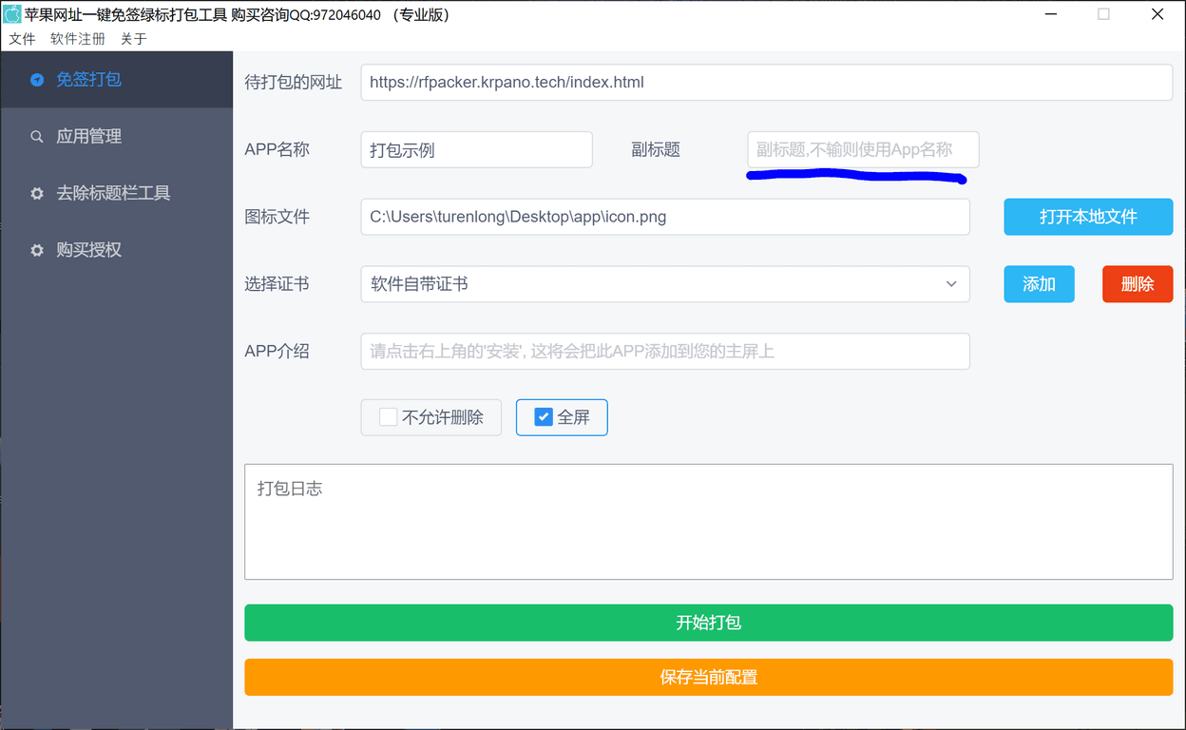
Task: Click the 开始打包 button
Action: (709, 623)
